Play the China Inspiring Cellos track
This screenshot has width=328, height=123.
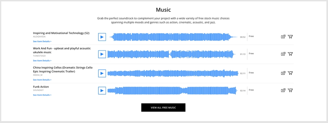pyautogui.click(x=102, y=73)
